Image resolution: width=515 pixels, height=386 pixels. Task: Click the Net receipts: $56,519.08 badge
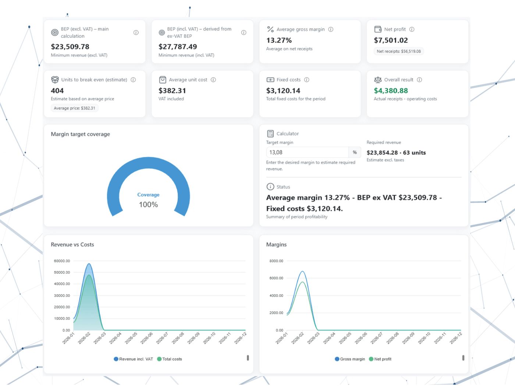pyautogui.click(x=399, y=51)
